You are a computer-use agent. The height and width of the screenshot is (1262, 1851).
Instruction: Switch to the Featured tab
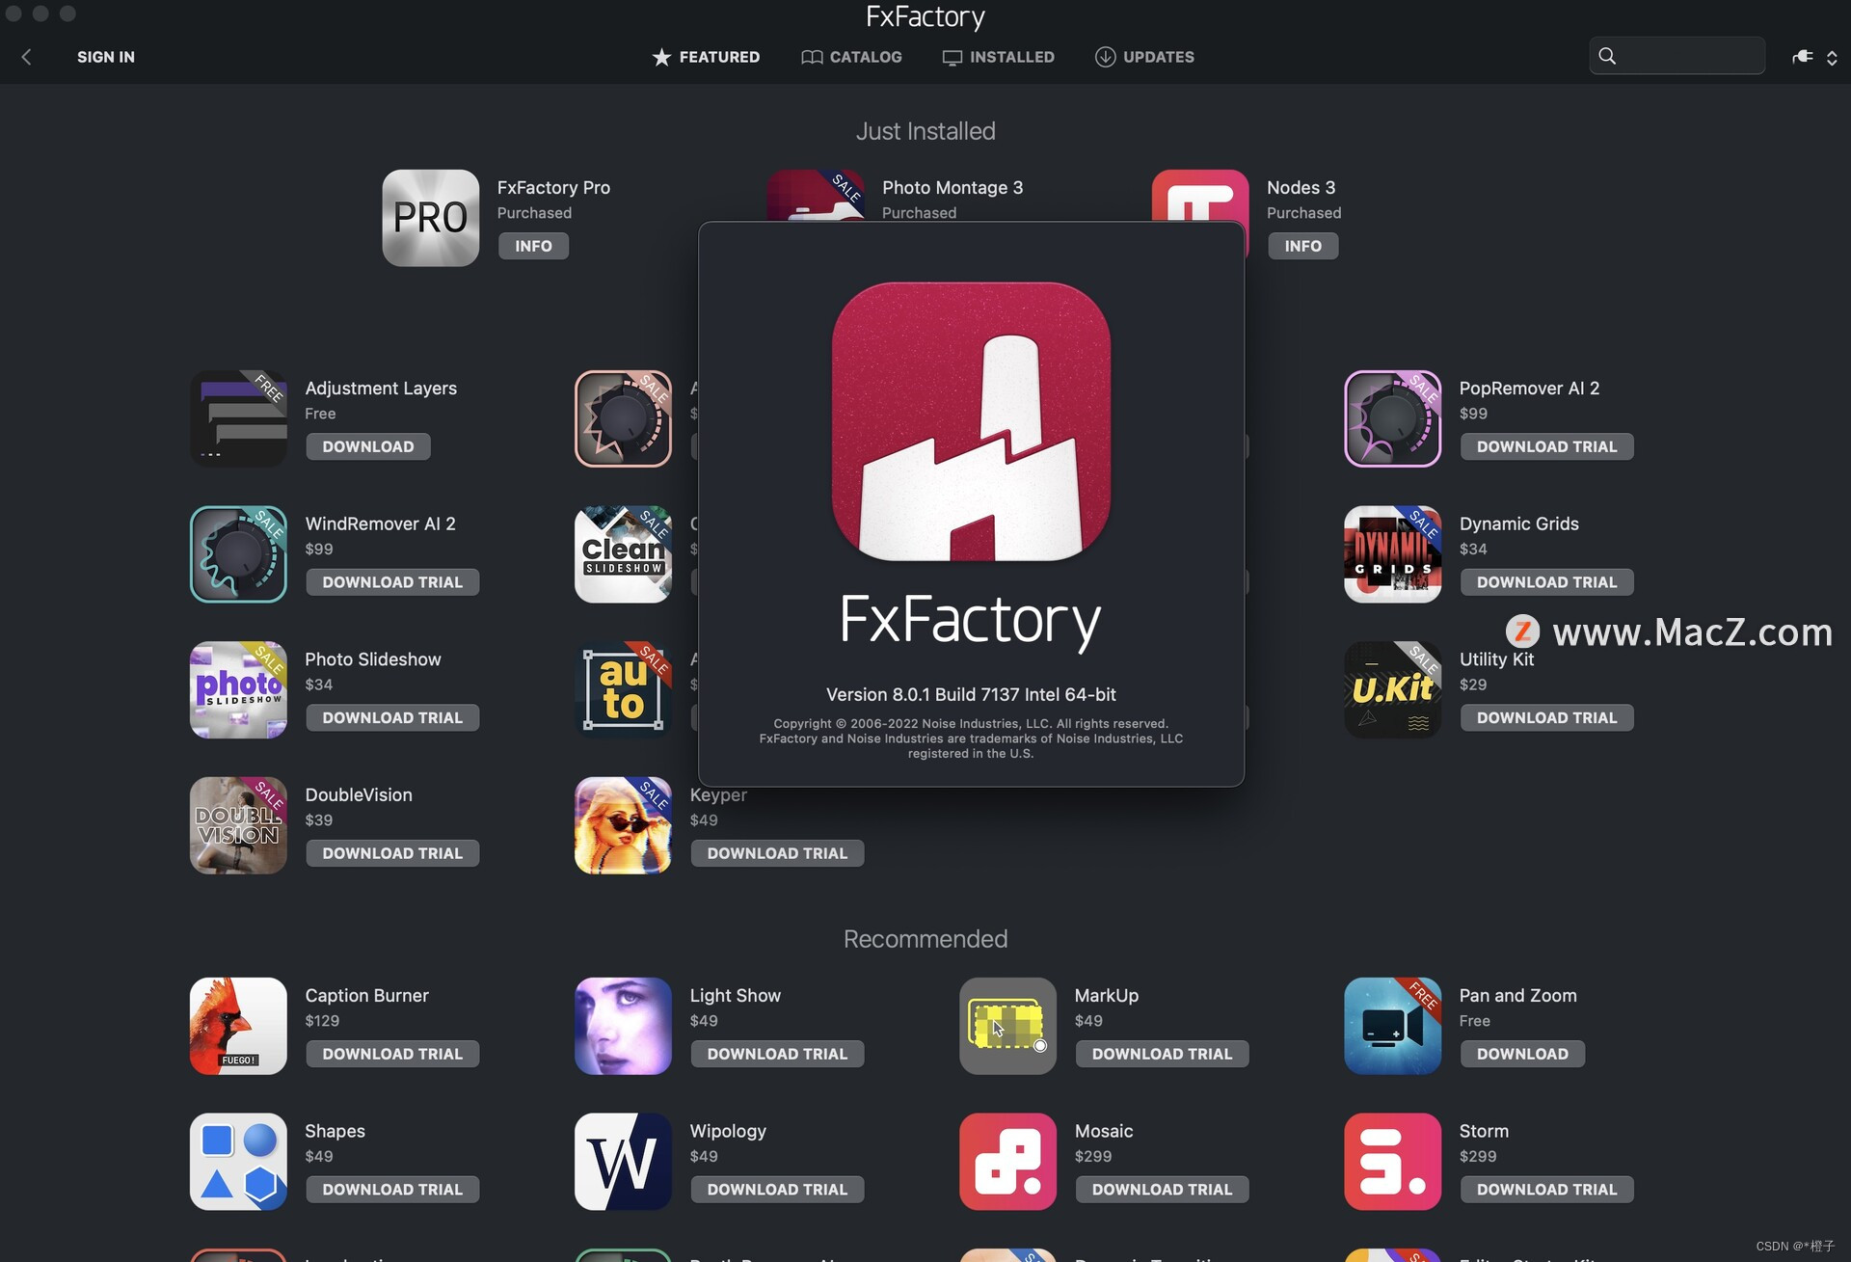pos(706,57)
